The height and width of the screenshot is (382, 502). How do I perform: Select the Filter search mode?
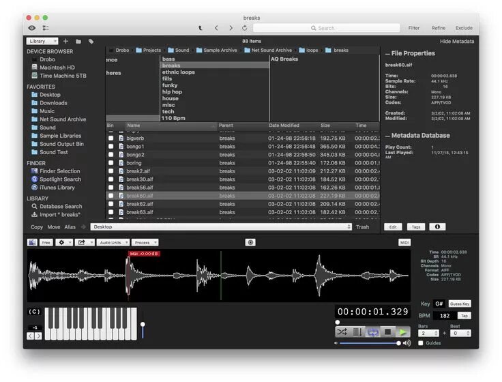click(414, 28)
